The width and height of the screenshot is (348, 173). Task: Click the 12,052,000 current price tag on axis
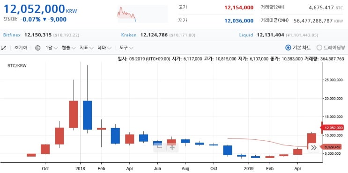(x=332, y=128)
